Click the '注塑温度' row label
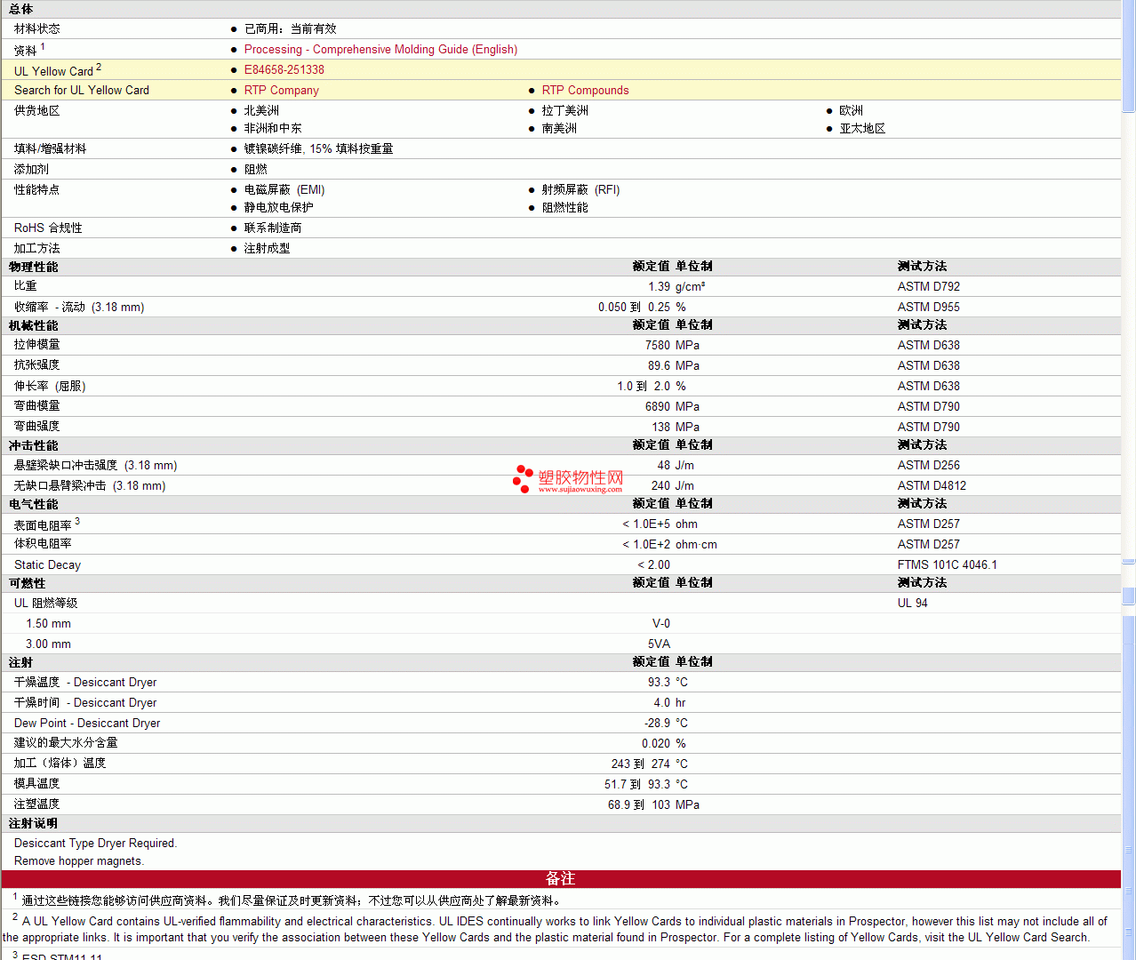The image size is (1136, 960). (37, 804)
